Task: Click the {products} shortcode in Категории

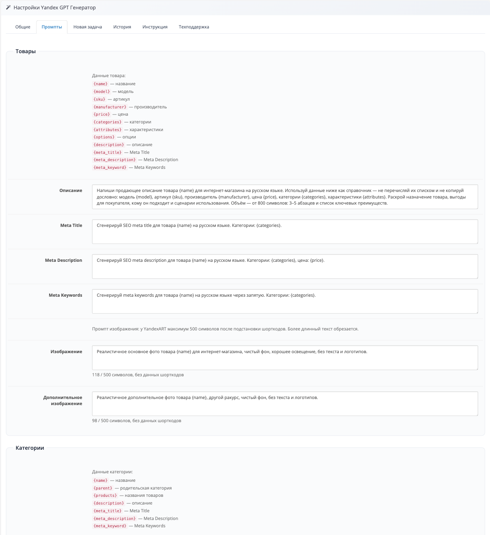Action: (105, 496)
